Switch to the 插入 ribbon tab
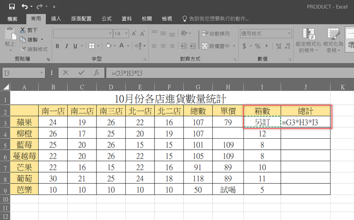Viewport: 354px width, 220px height. pyautogui.click(x=56, y=19)
